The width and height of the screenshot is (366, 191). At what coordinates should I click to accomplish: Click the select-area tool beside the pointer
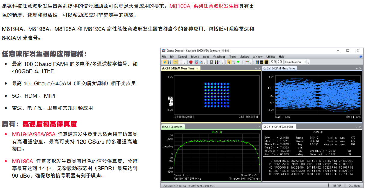[233, 62]
